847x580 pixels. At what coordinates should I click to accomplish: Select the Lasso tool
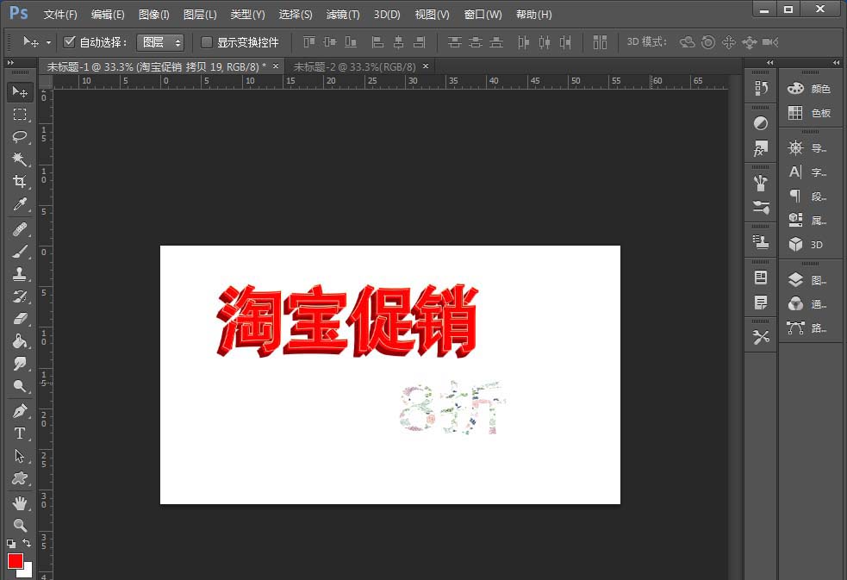tap(20, 136)
